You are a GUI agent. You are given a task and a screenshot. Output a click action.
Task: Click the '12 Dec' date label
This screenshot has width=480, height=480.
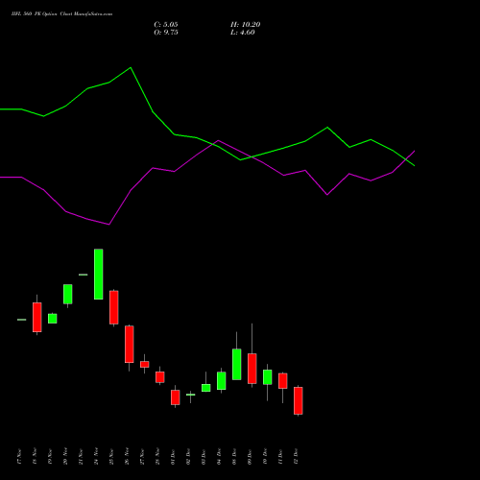tap(296, 456)
